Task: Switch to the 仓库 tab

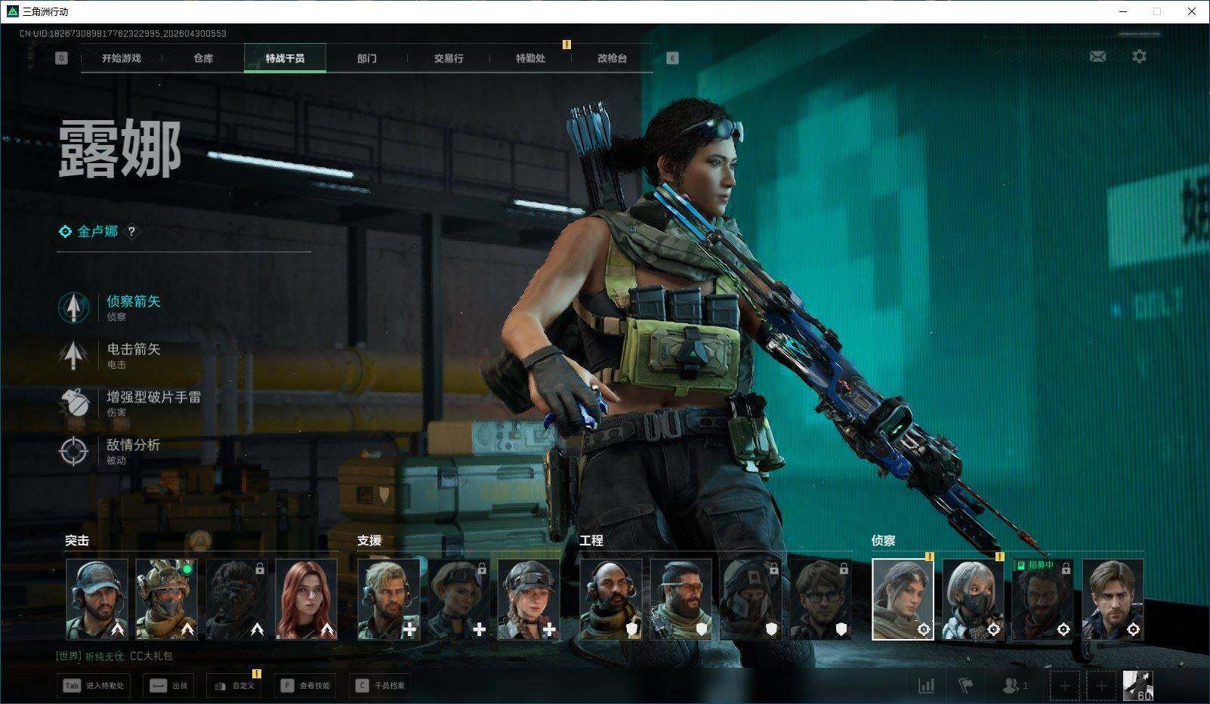Action: [x=203, y=58]
